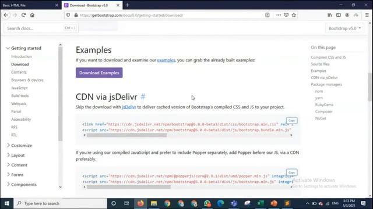This screenshot has height=209, width=373.
Task: Jump to NuGet in page contents
Action: [321, 118]
